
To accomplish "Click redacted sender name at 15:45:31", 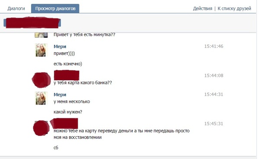I will pos(64,123).
